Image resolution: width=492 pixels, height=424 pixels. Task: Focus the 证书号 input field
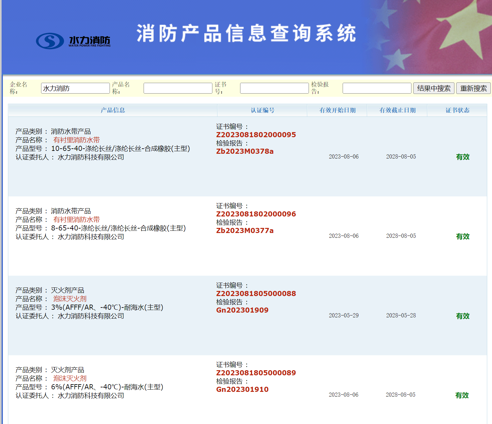pyautogui.click(x=275, y=88)
